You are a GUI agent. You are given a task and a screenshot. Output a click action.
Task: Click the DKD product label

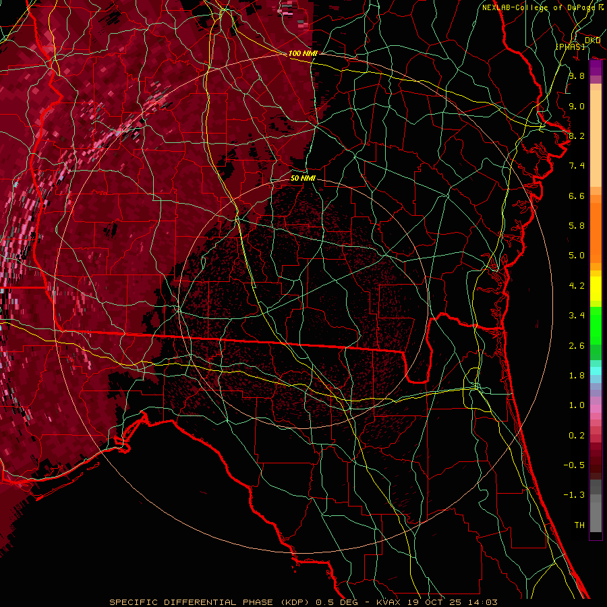593,40
